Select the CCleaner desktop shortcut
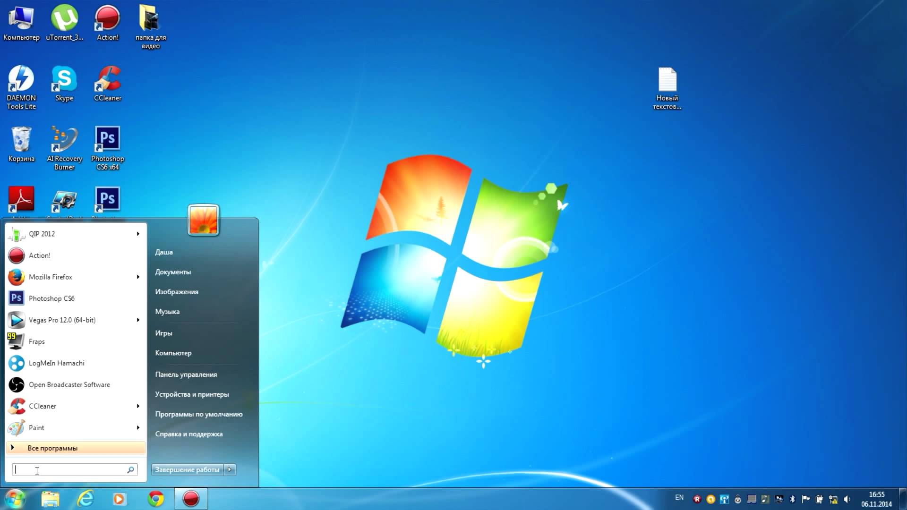The image size is (907, 510). pos(108,84)
